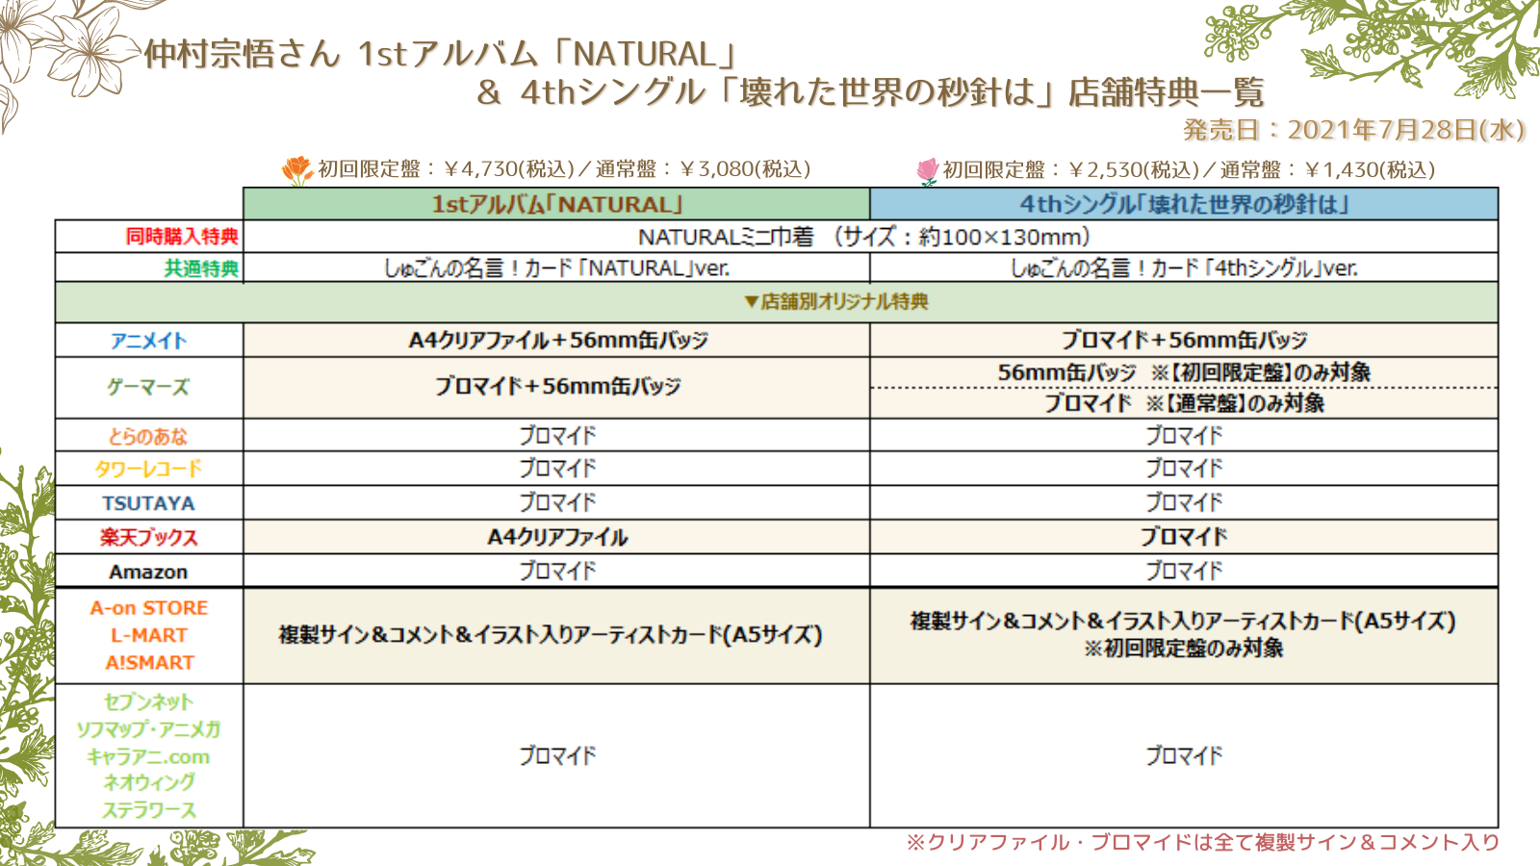The width and height of the screenshot is (1540, 866).
Task: Select A4クリアファイル＋56mm缶バッジ in アニメイト row
Action: coord(558,341)
